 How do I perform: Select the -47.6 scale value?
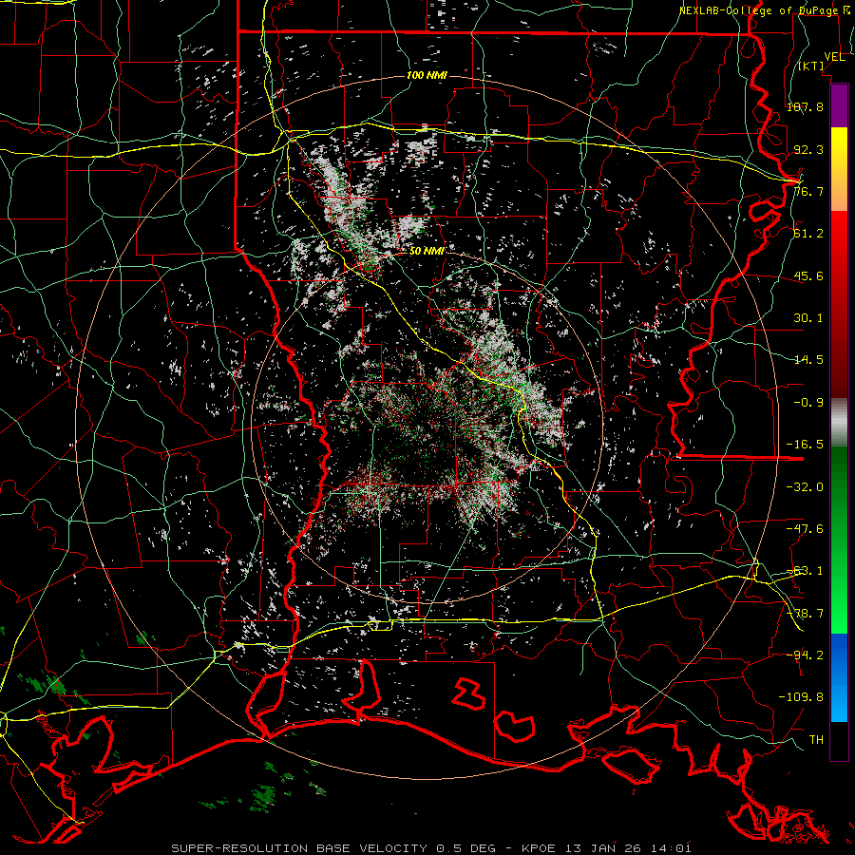tap(805, 528)
